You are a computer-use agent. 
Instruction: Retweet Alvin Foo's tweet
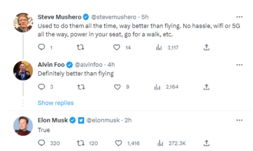pyautogui.click(x=80, y=87)
